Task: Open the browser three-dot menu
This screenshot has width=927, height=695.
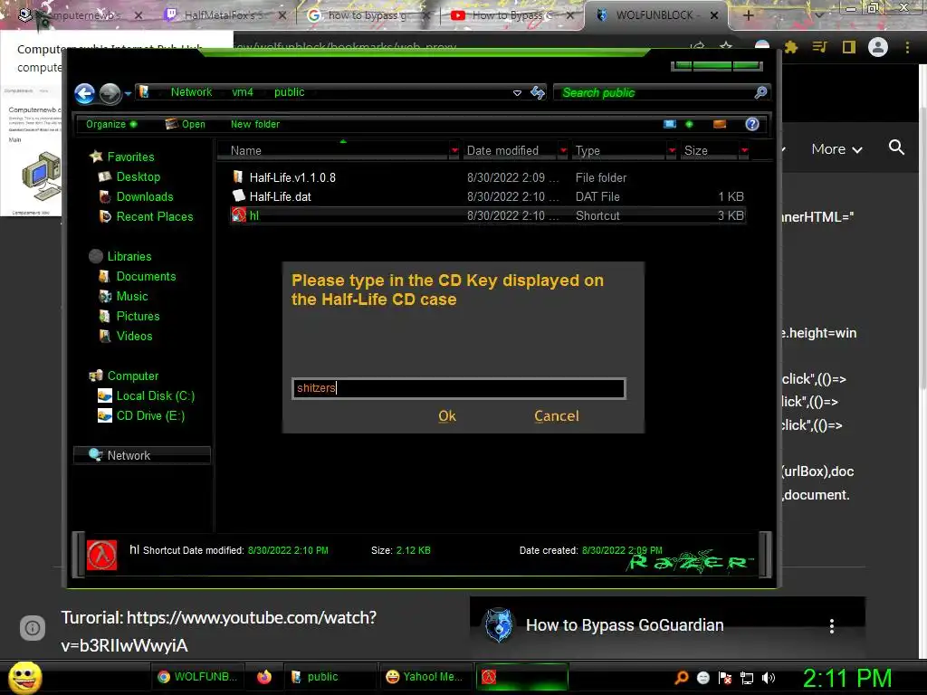Action: click(x=907, y=47)
